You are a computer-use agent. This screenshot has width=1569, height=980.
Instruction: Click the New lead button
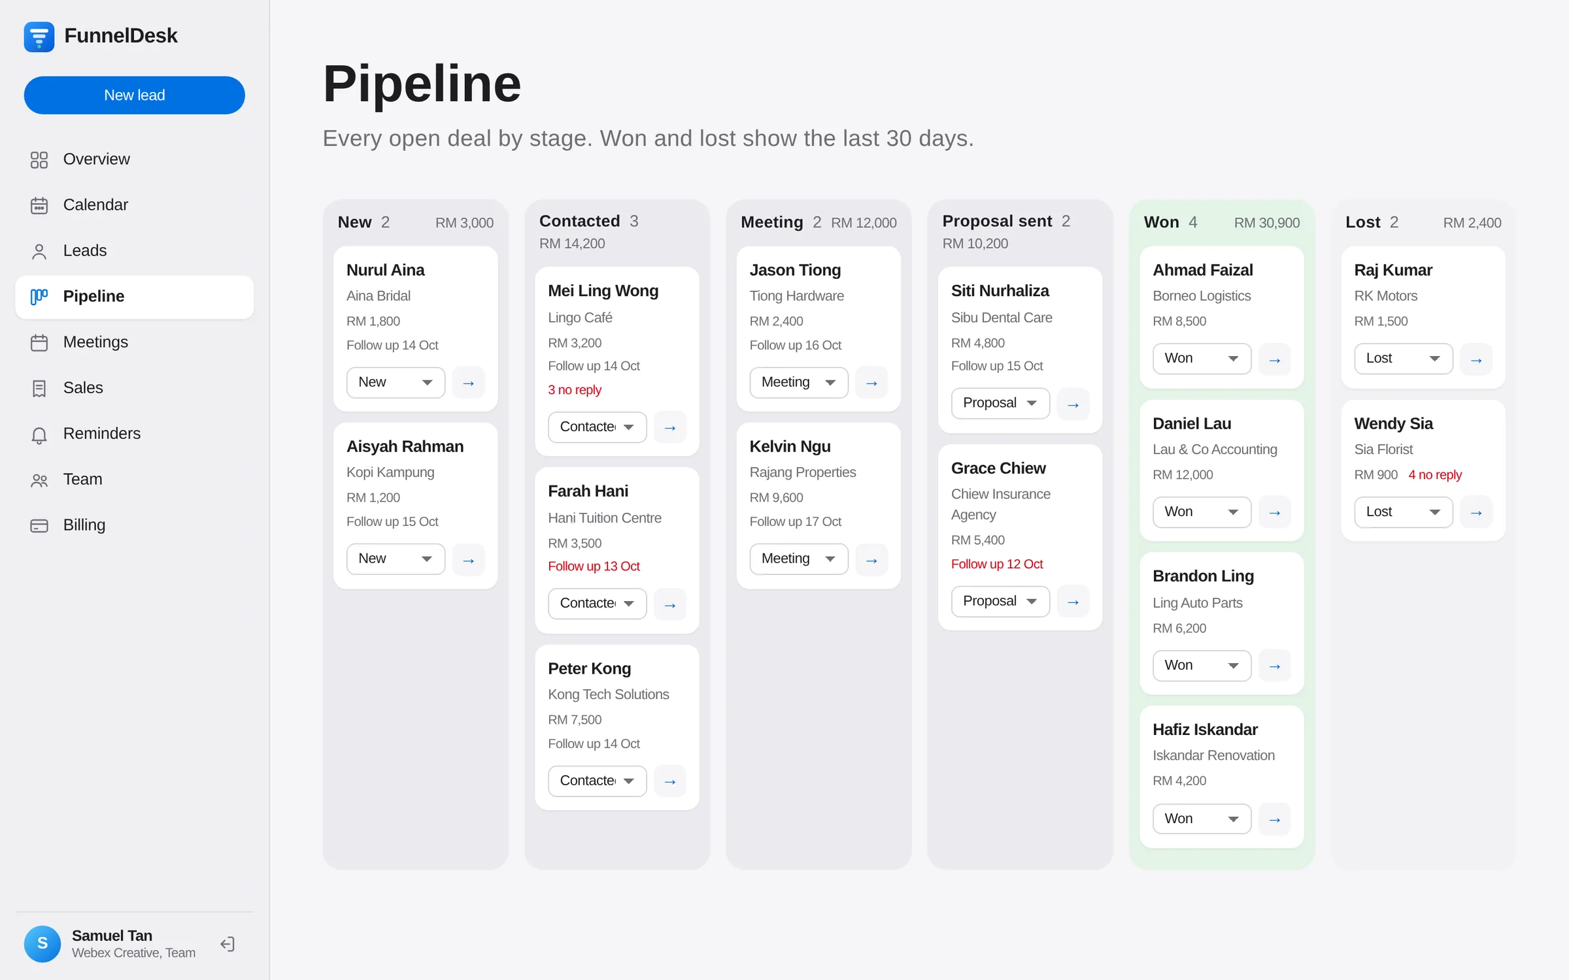pos(135,95)
